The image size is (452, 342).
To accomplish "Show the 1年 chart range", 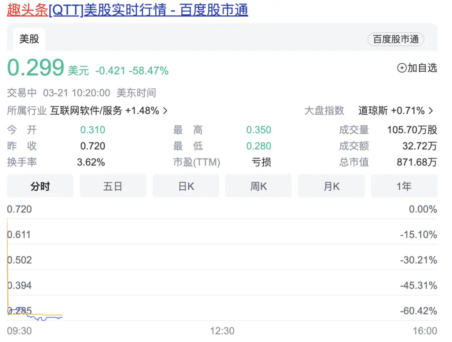I will (404, 186).
